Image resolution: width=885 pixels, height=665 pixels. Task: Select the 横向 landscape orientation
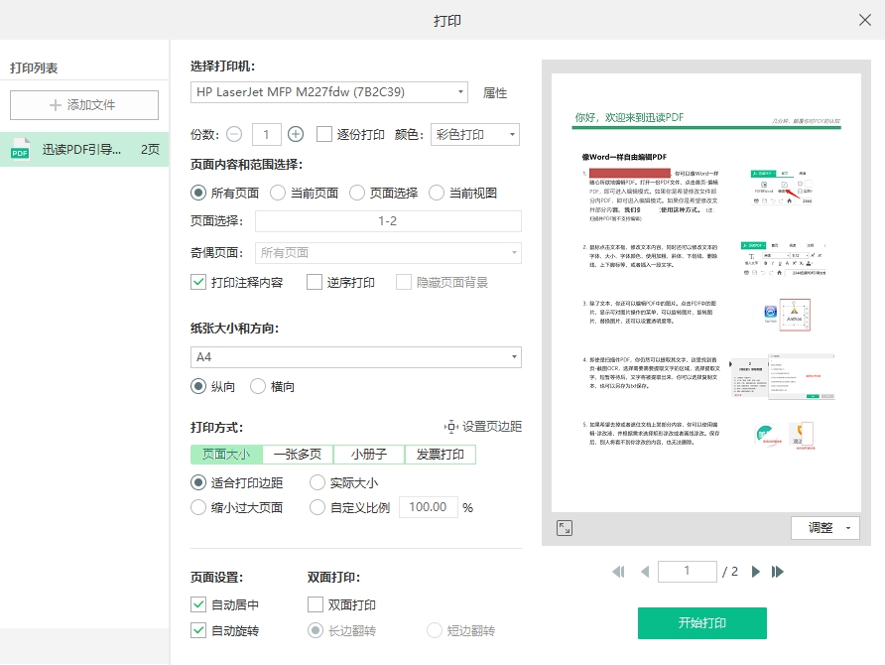point(259,386)
